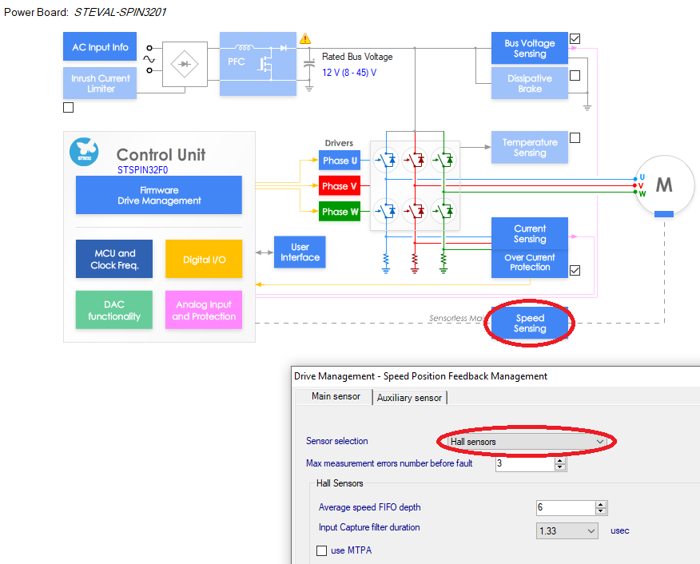Click the Phase W high-side switch symbol

click(443, 159)
